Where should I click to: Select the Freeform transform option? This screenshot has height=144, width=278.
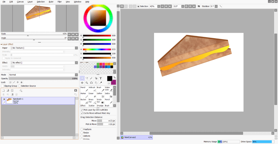point(82,129)
